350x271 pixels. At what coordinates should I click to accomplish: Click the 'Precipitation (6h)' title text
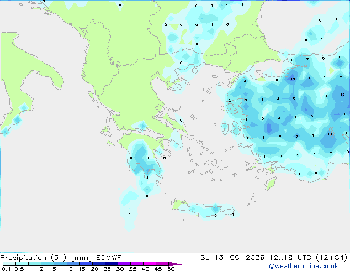(33, 258)
